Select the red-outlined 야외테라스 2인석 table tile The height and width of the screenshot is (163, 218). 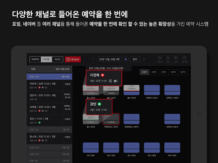click(111, 119)
